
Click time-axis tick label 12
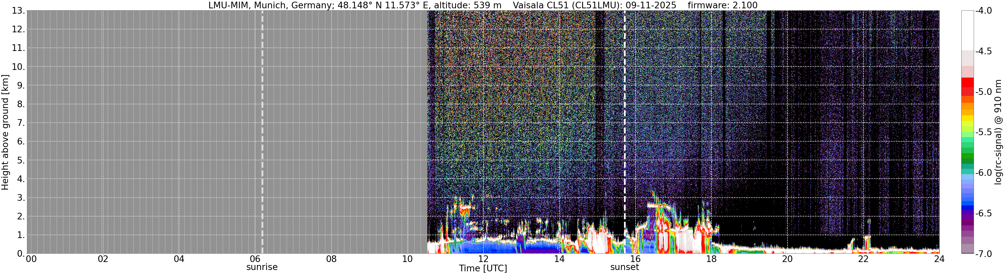[x=483, y=259]
